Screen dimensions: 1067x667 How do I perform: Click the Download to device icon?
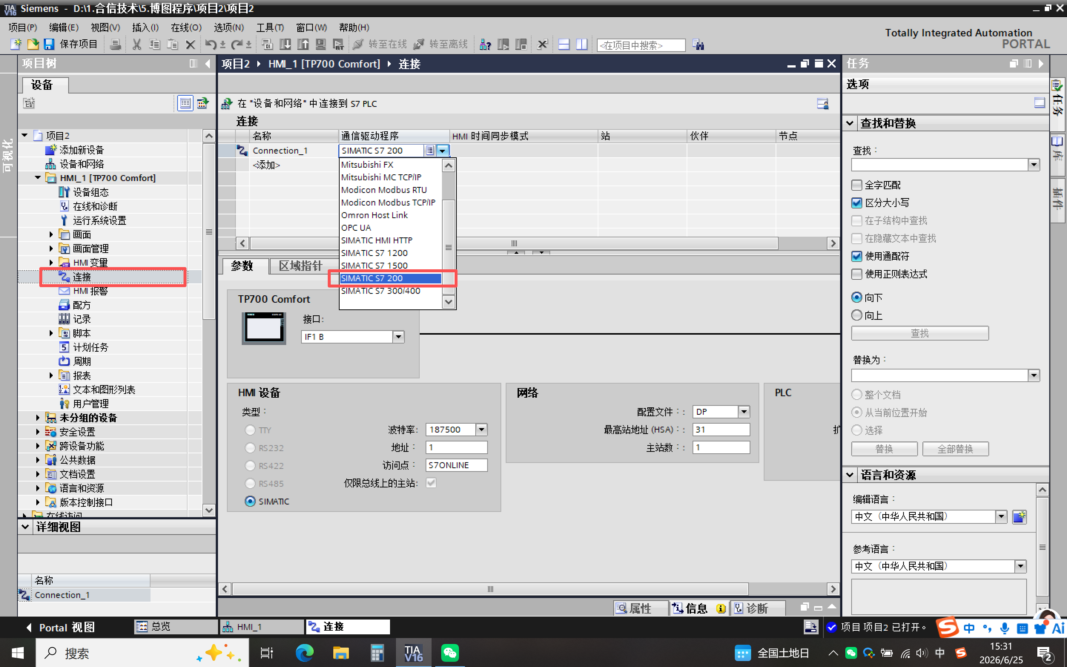[x=285, y=44]
